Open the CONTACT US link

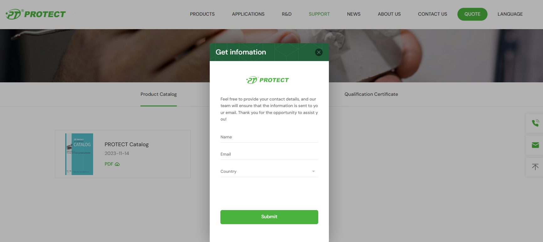(432, 14)
